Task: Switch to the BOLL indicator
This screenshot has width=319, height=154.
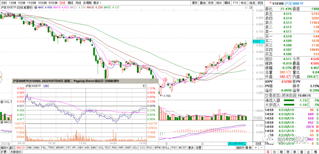Action: [x=166, y=148]
